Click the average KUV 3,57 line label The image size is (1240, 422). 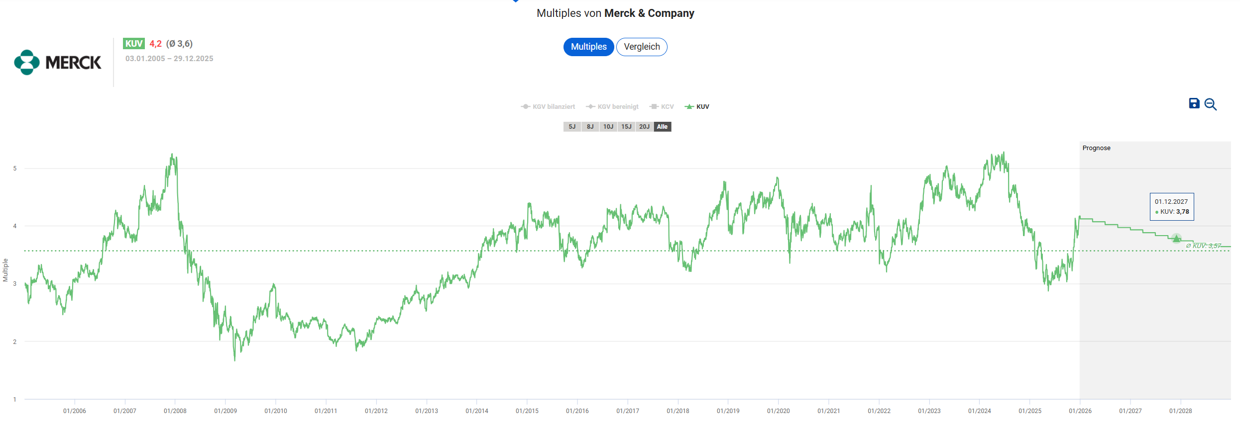(x=1203, y=246)
